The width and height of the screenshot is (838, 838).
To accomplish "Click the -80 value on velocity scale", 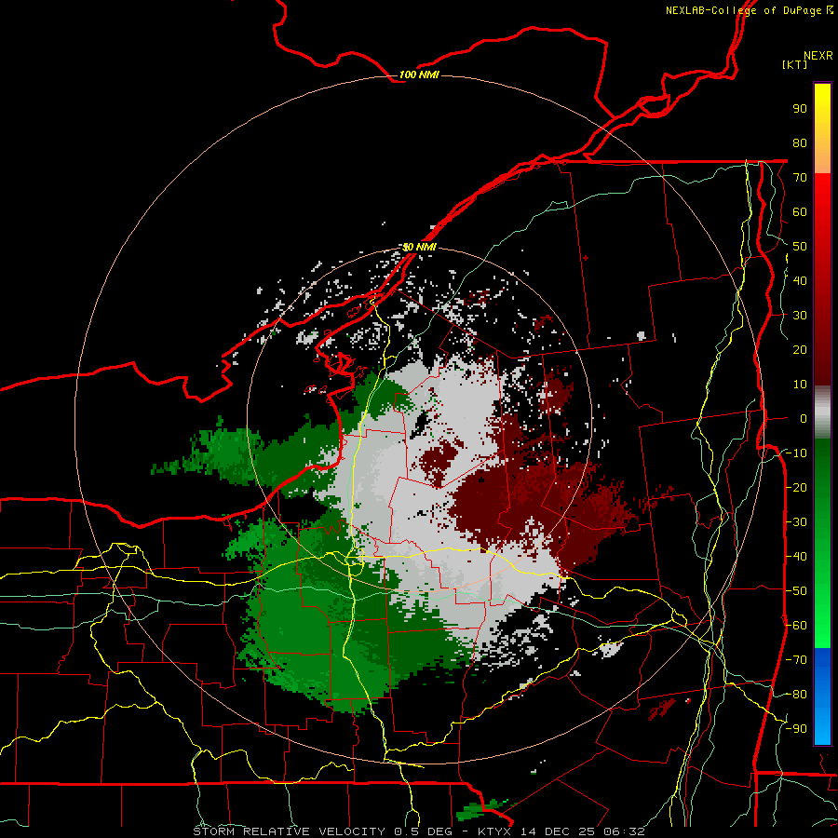I will pos(796,695).
